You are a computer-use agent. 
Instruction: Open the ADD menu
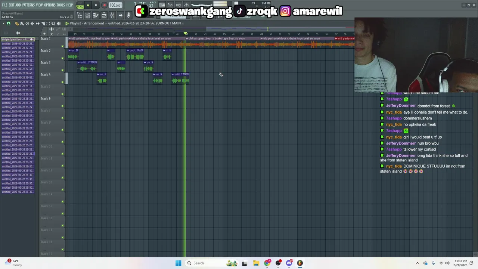click(18, 5)
